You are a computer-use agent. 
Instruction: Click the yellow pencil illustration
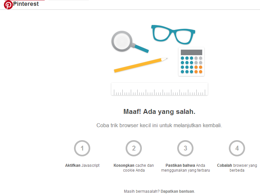[x=141, y=65]
